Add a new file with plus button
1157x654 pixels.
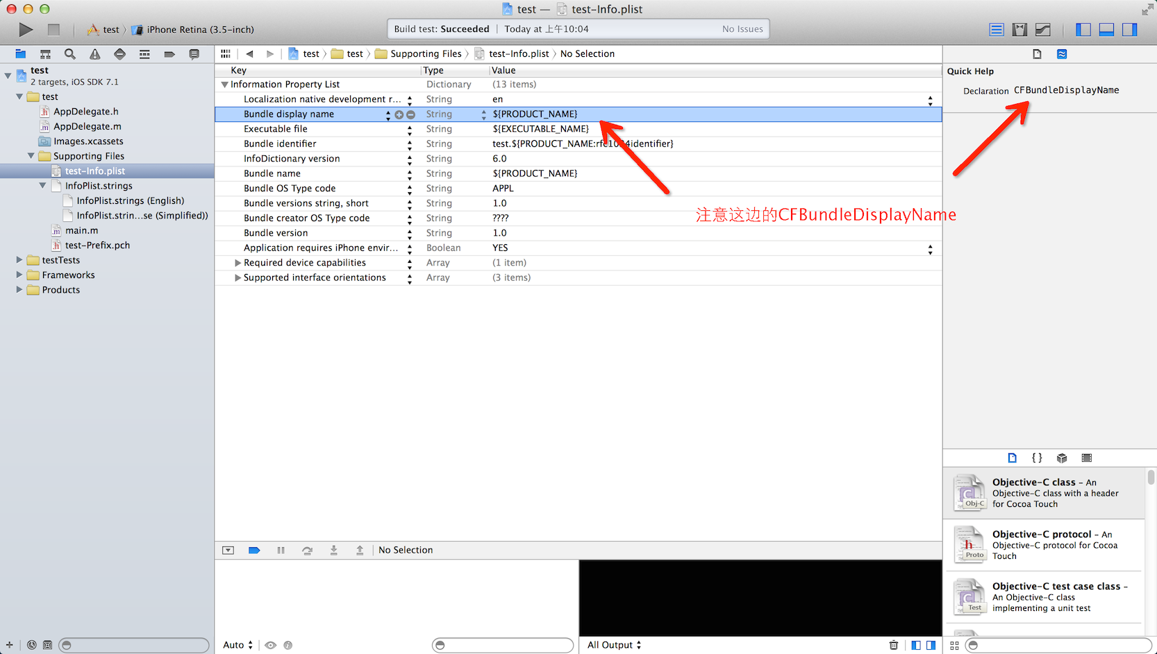(x=9, y=645)
